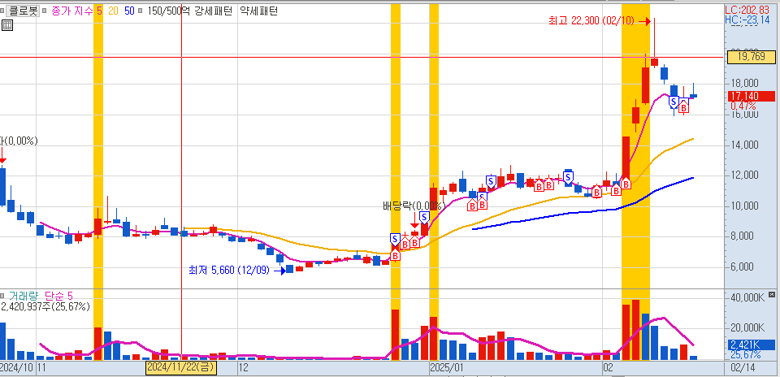Image resolution: width=780 pixels, height=377 pixels.
Task: Click the 2025/01 date axis label
Action: pyautogui.click(x=447, y=368)
